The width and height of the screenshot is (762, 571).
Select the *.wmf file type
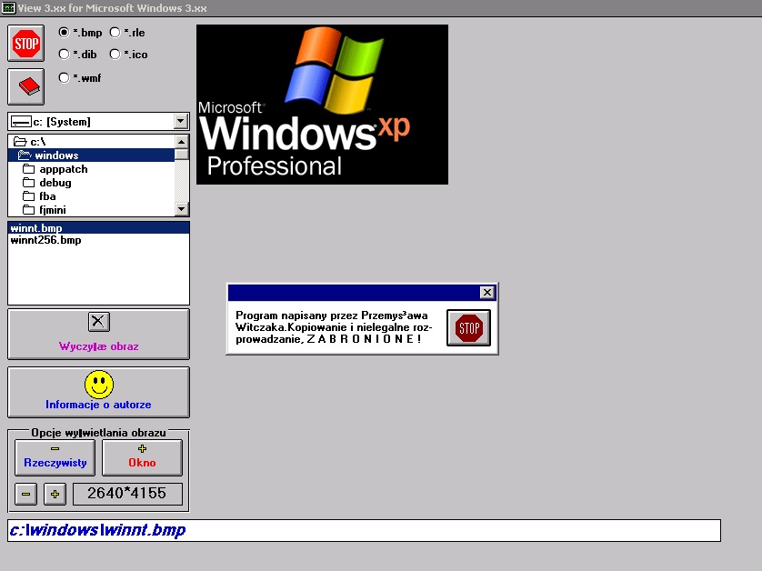[x=80, y=78]
